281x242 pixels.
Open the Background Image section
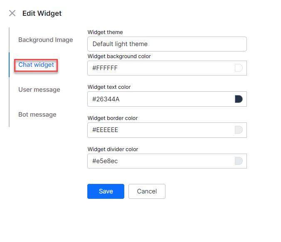(45, 40)
